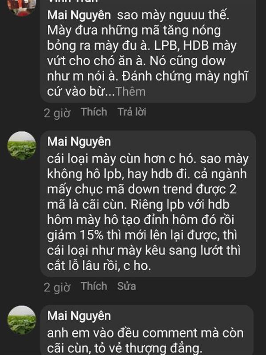Click the 'giảm 15%' line in second comment

point(142,235)
